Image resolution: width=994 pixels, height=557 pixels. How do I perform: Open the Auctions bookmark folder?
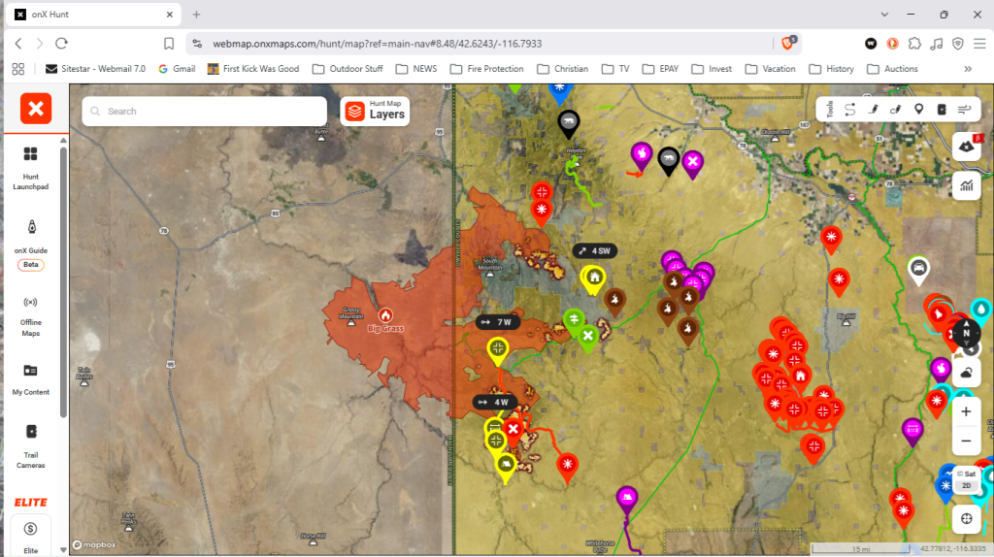pyautogui.click(x=893, y=69)
